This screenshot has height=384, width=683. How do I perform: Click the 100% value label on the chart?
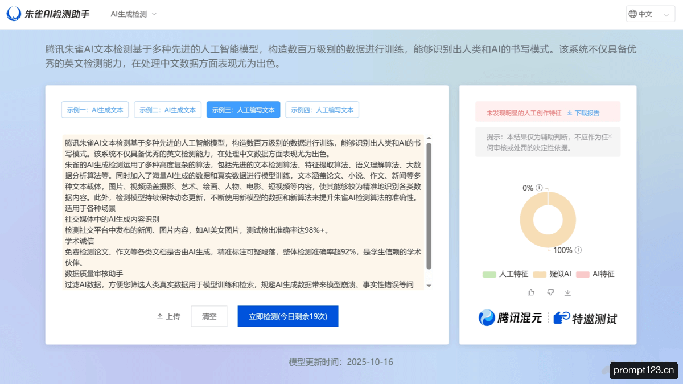[563, 250]
